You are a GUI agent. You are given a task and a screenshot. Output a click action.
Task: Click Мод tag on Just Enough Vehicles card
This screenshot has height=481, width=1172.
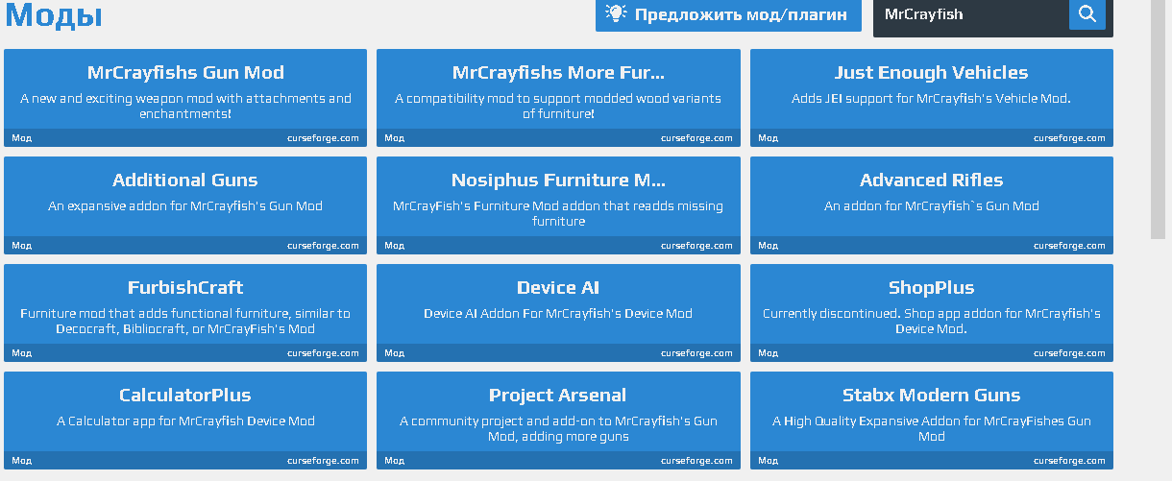768,138
